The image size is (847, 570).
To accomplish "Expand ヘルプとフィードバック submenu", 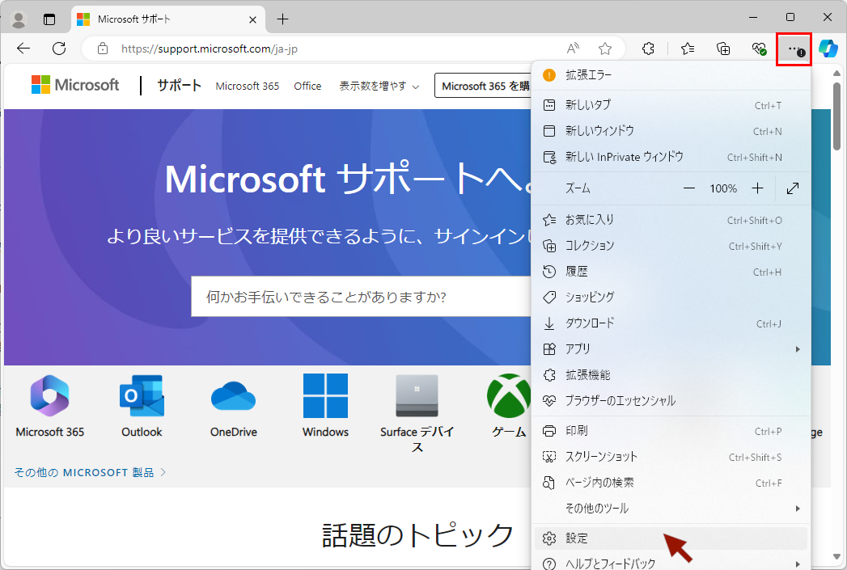I will [671, 563].
